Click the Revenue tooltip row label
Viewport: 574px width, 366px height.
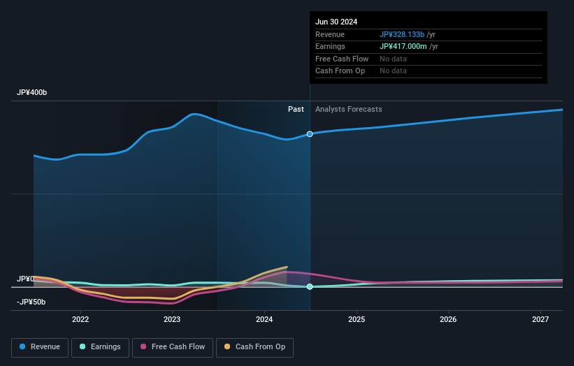tap(329, 34)
